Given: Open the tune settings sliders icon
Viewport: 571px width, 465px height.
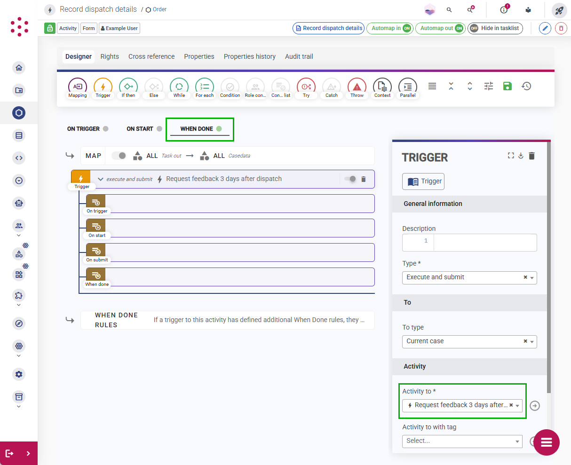Looking at the screenshot, I should tap(489, 86).
